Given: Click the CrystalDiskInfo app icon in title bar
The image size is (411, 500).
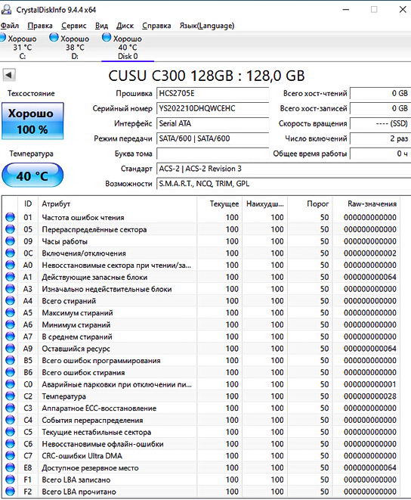Looking at the screenshot, I should coord(6,10).
